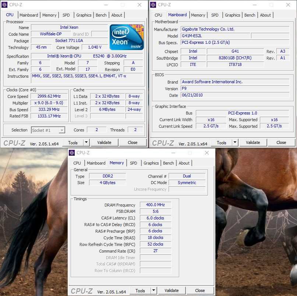Click the Rated FSB value 1333.17 MHz

click(49, 116)
